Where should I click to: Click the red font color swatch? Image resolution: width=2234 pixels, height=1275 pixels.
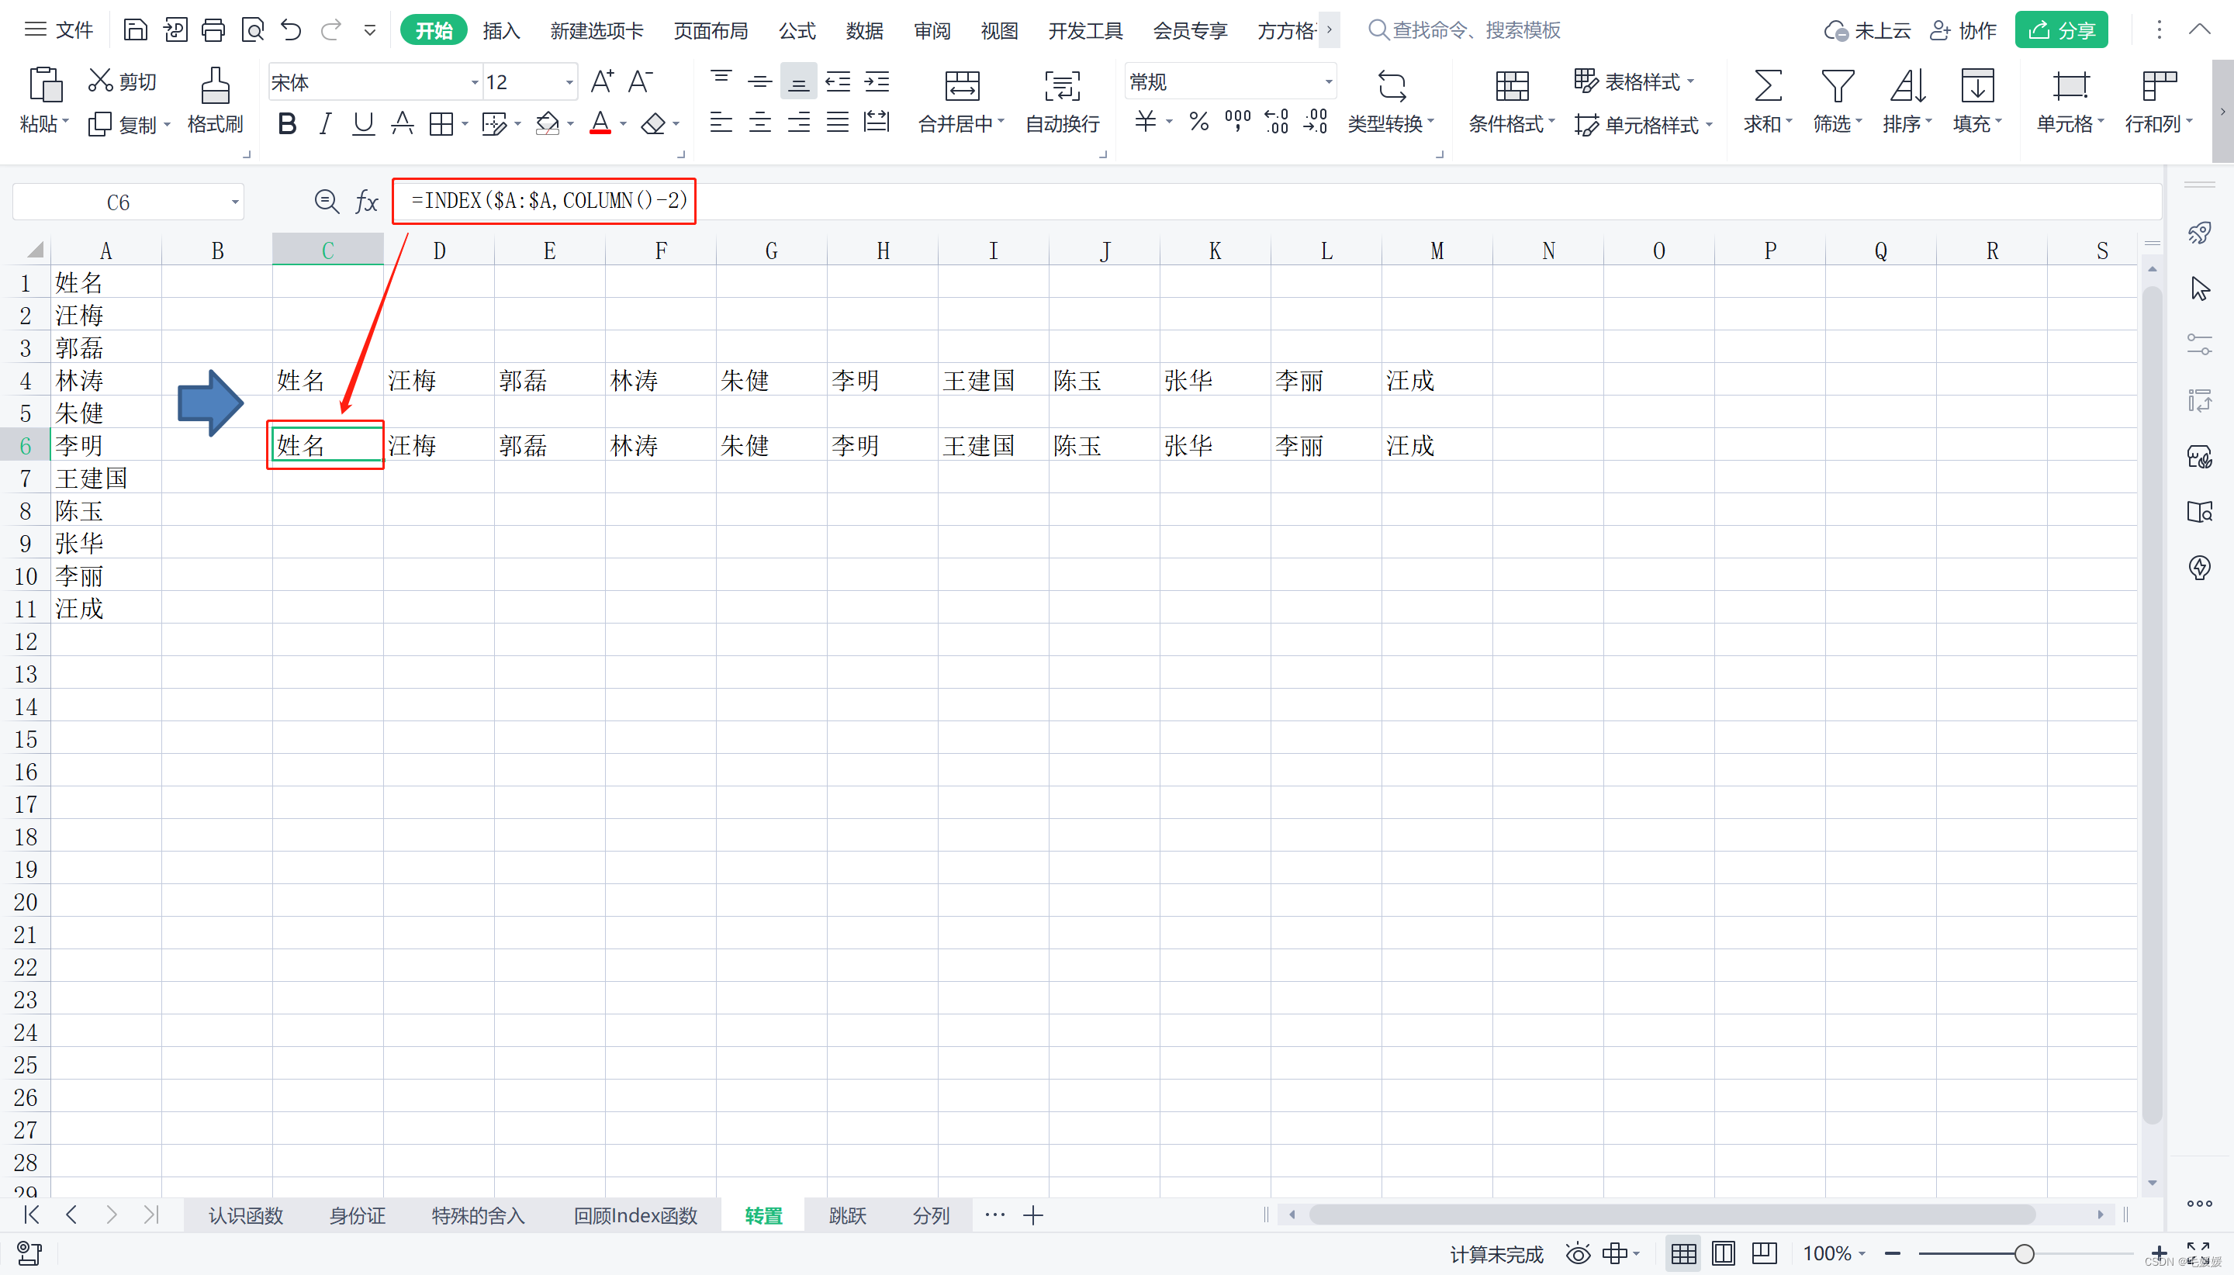click(600, 123)
